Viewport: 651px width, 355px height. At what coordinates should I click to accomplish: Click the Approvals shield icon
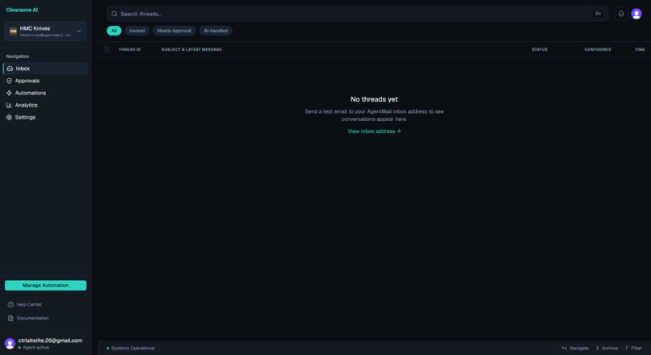pos(9,81)
